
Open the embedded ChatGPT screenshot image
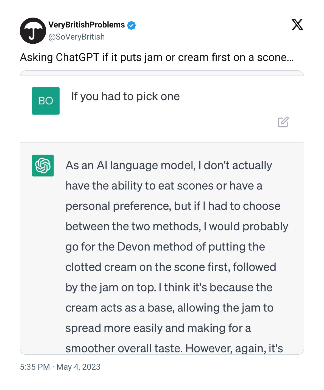[x=162, y=213]
